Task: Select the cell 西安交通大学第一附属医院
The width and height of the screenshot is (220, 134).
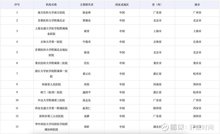Action: click(x=51, y=108)
